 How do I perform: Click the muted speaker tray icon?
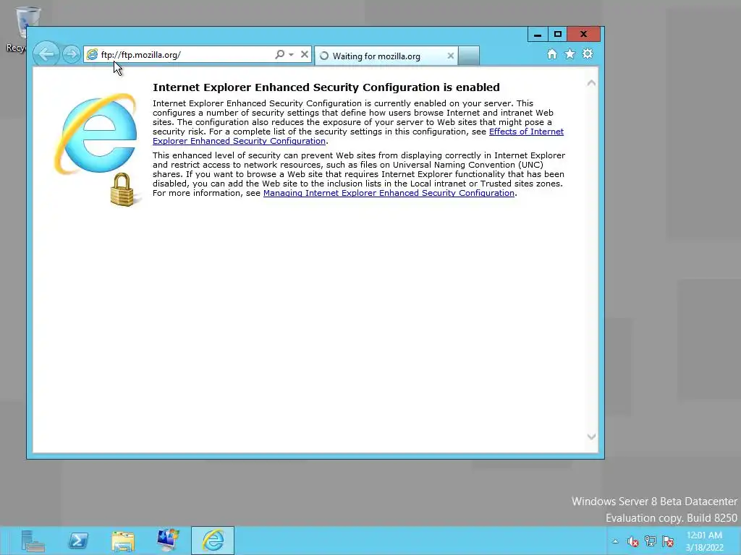click(x=632, y=541)
